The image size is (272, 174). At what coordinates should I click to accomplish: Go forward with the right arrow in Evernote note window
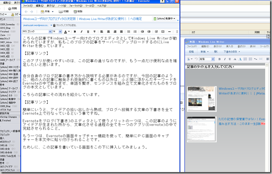tap(31, 12)
